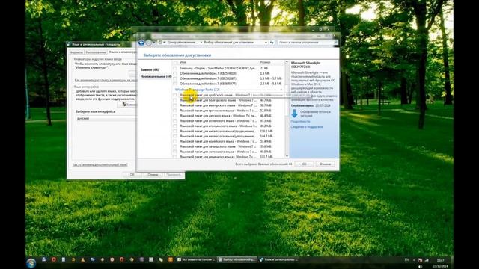
Task: Open the 'Сведения о поддержке' link
Action: [x=307, y=127]
